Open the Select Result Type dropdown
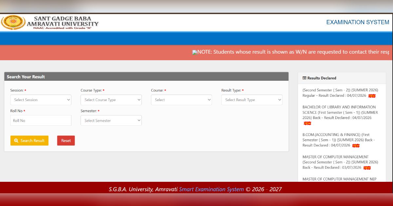The image size is (393, 206). [252, 100]
